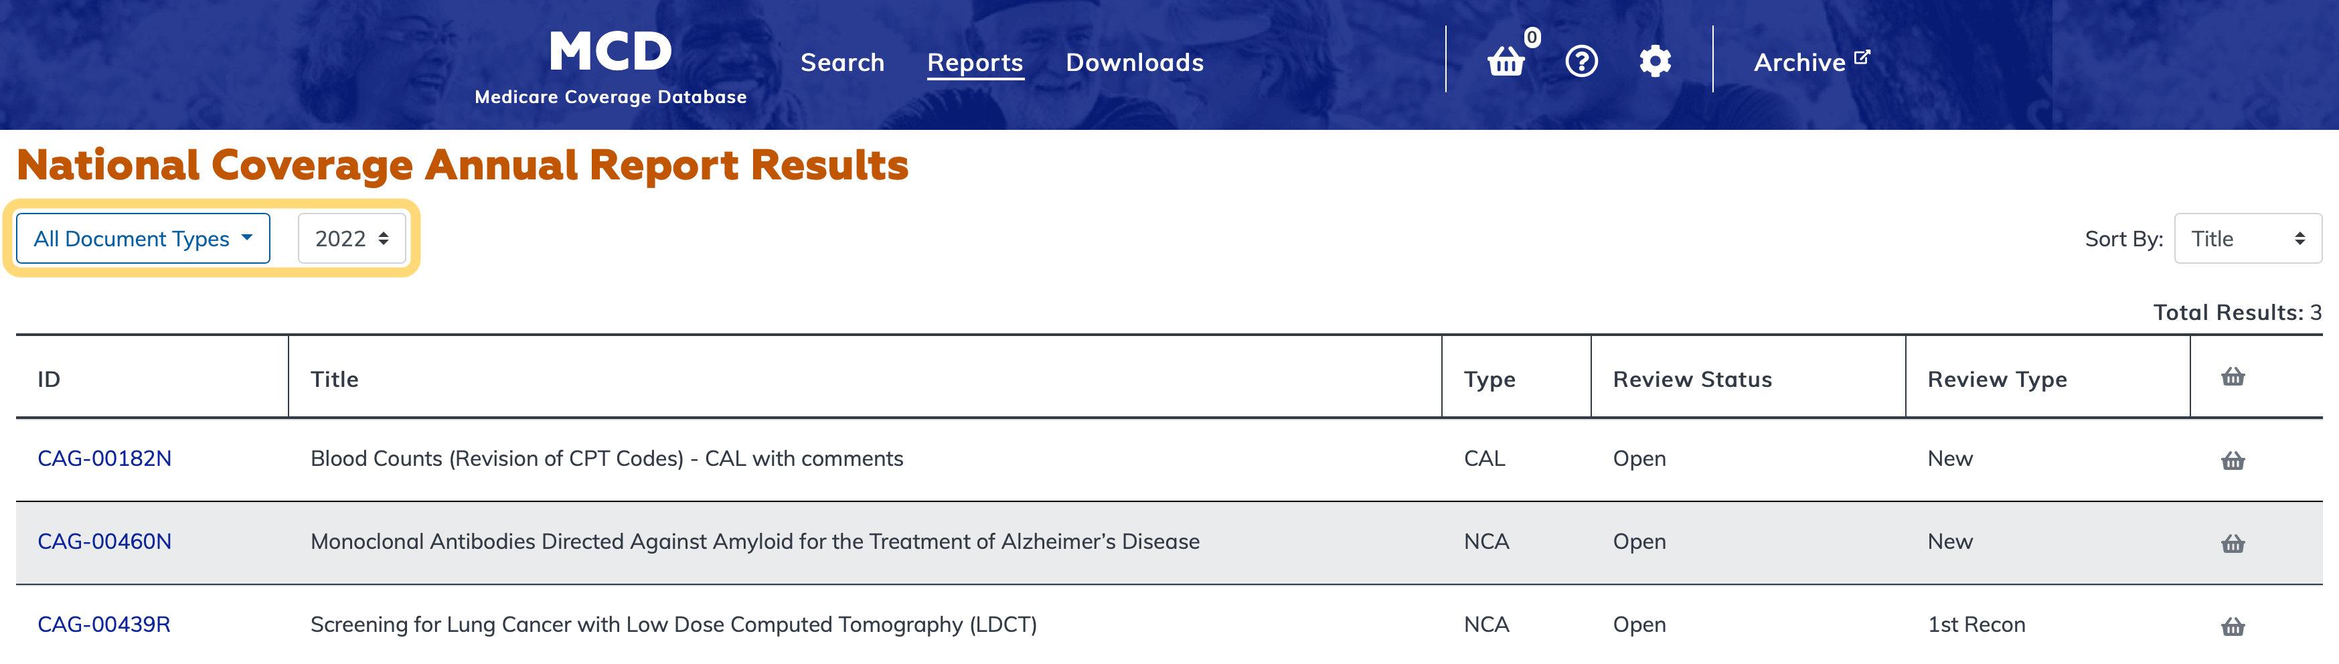
Task: Add CAG-00439R row to basket
Action: 2232,626
